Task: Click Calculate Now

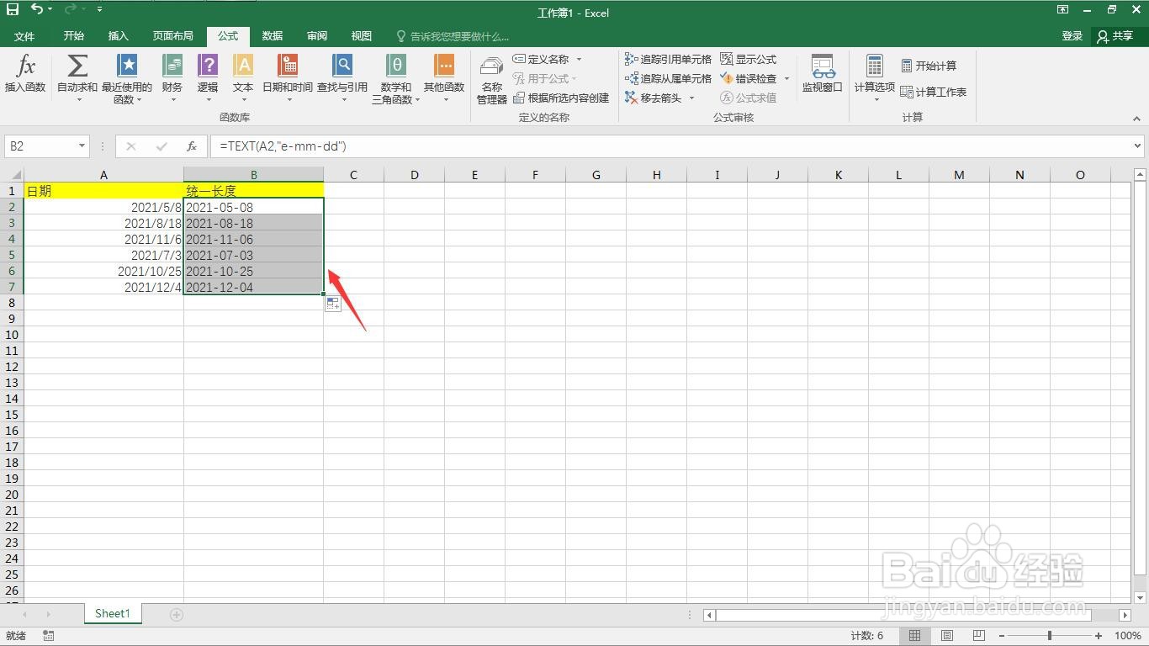Action: click(x=929, y=66)
